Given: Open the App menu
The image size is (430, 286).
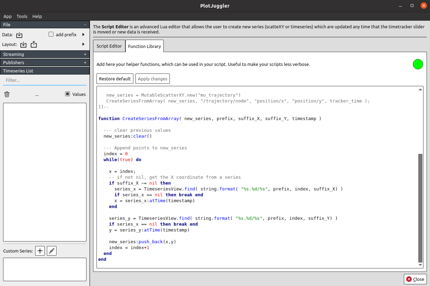Looking at the screenshot, I should pos(8,16).
